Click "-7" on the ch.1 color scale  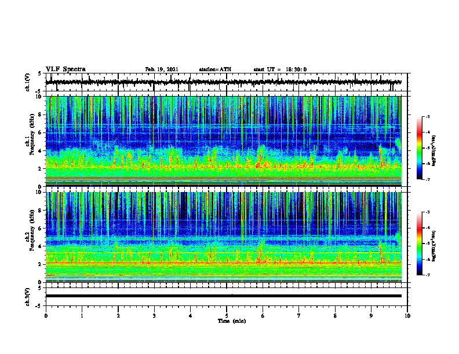428,179
